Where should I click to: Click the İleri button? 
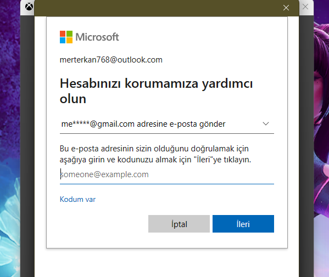click(x=243, y=224)
